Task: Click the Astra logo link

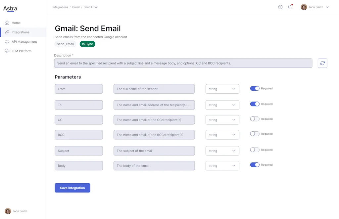Action: (10, 8)
